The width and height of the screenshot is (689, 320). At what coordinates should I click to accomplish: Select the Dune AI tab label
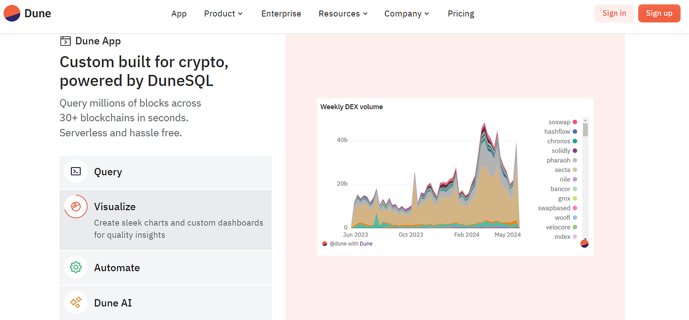click(113, 303)
